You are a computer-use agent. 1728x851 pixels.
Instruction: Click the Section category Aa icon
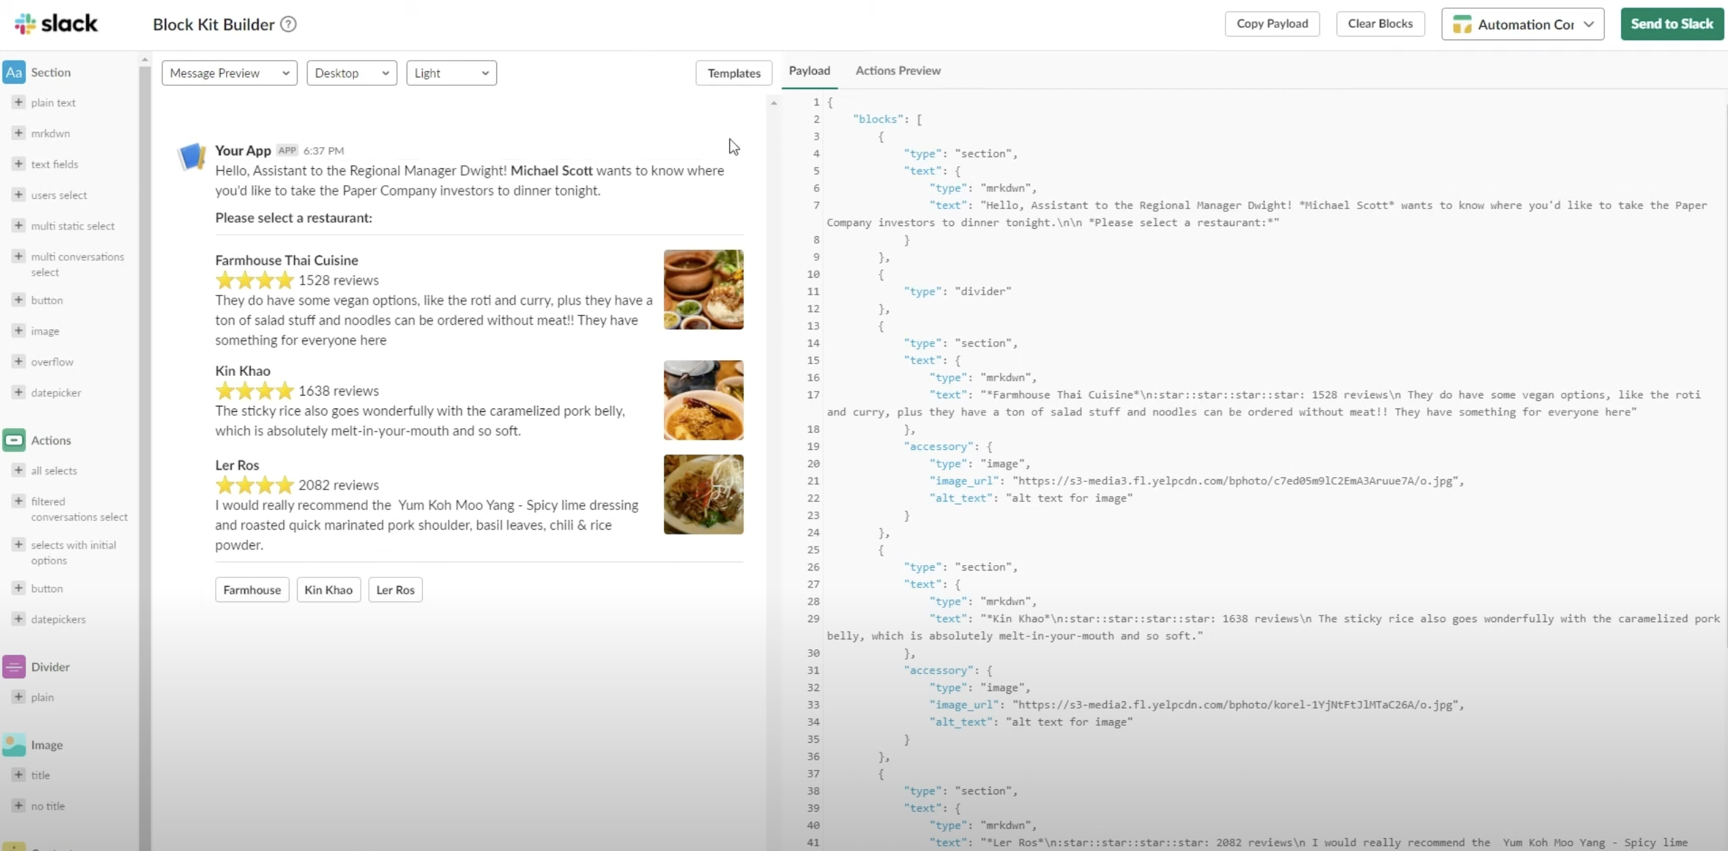[x=14, y=72]
